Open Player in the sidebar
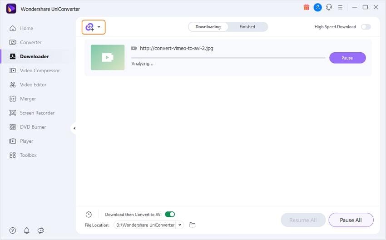Image resolution: width=386 pixels, height=240 pixels. pyautogui.click(x=21, y=141)
